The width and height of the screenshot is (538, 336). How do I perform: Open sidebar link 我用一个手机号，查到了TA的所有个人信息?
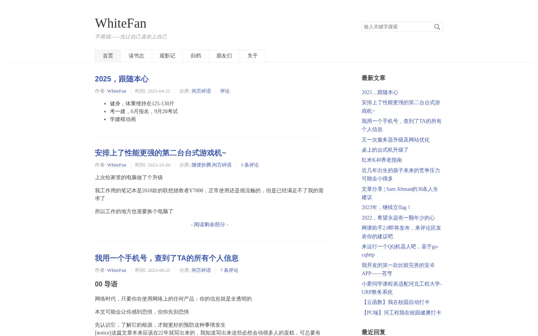tap(401, 125)
